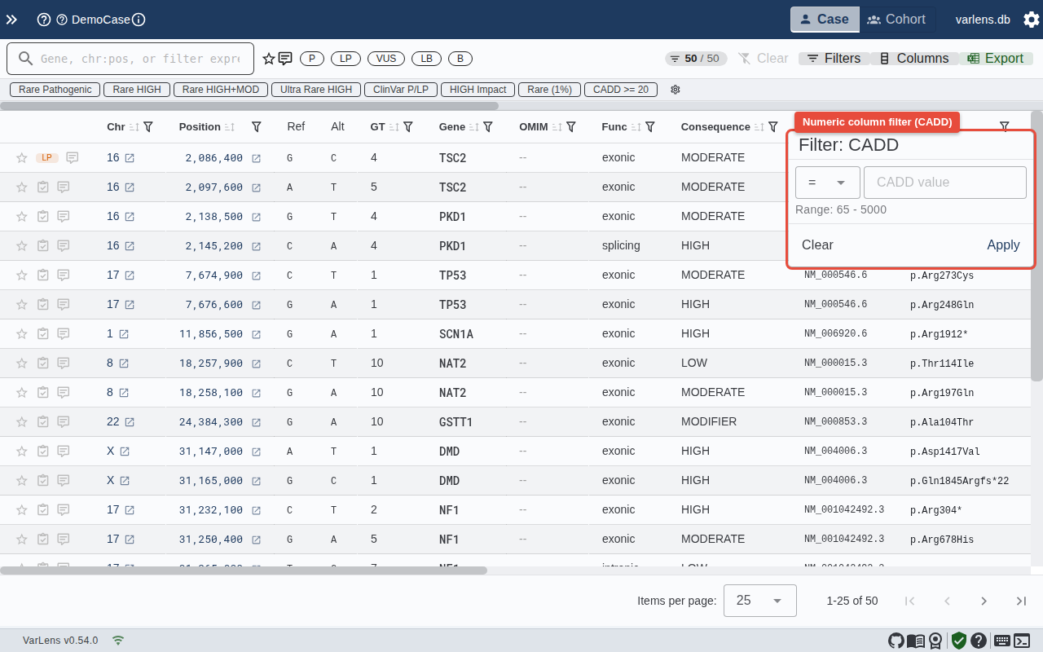This screenshot has height=652, width=1043.
Task: Check the review checkbox on the first PKD1 row
Action: [42, 216]
